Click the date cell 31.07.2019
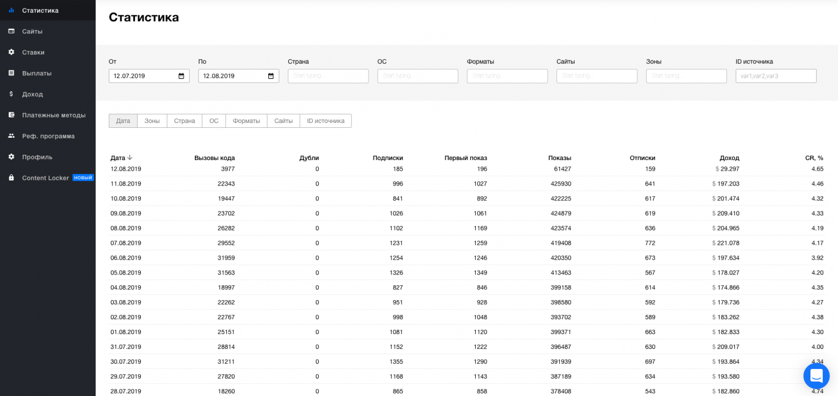Viewport: 838px width, 396px height. (x=126, y=347)
